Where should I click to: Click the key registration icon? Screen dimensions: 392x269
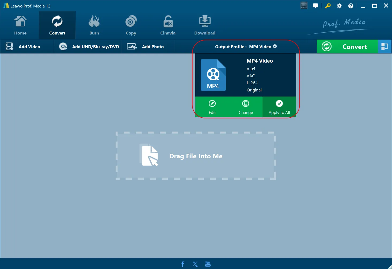click(328, 6)
